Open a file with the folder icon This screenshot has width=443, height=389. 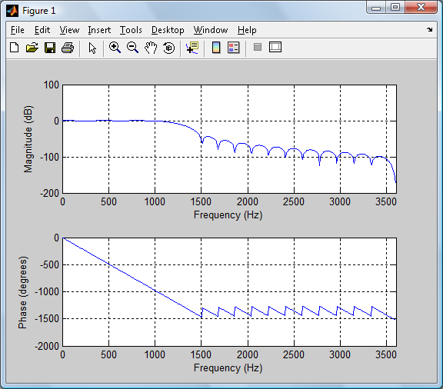(x=32, y=48)
